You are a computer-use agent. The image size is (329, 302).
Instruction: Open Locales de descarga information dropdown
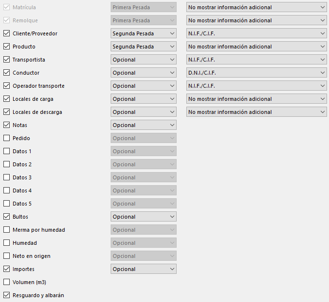[x=256, y=112]
